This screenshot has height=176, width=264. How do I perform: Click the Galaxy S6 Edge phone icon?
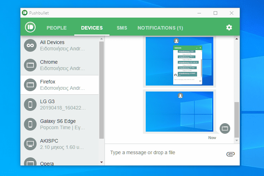coord(30,124)
